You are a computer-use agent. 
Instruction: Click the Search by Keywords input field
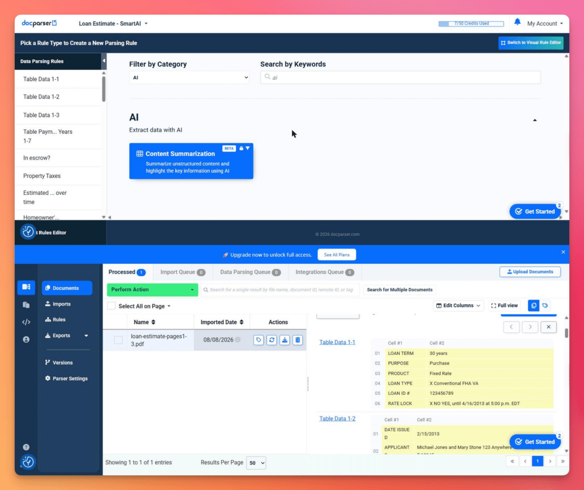click(x=400, y=77)
